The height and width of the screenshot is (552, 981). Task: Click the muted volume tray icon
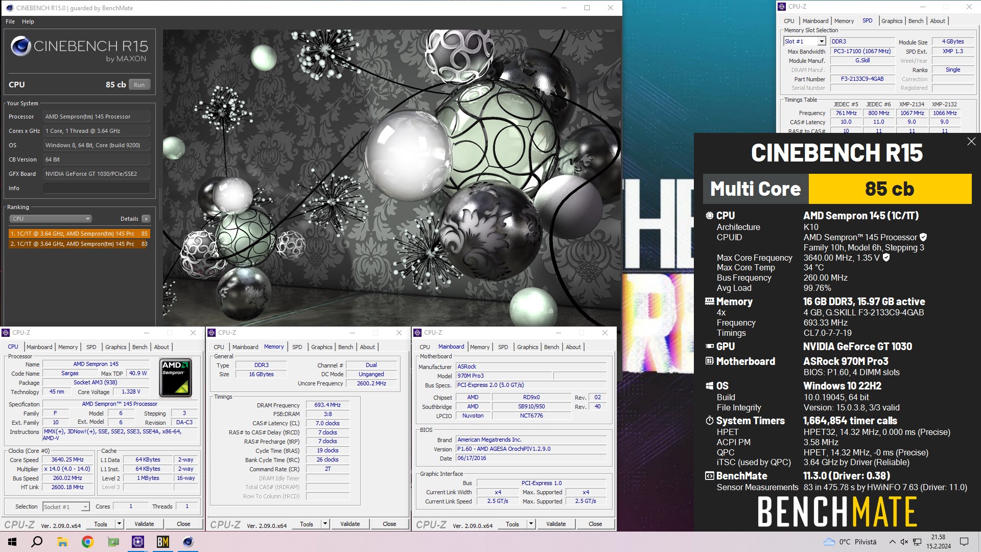[904, 542]
